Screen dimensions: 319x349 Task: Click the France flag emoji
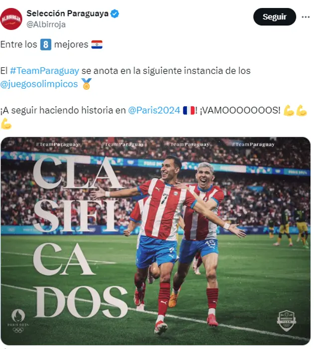tap(188, 110)
